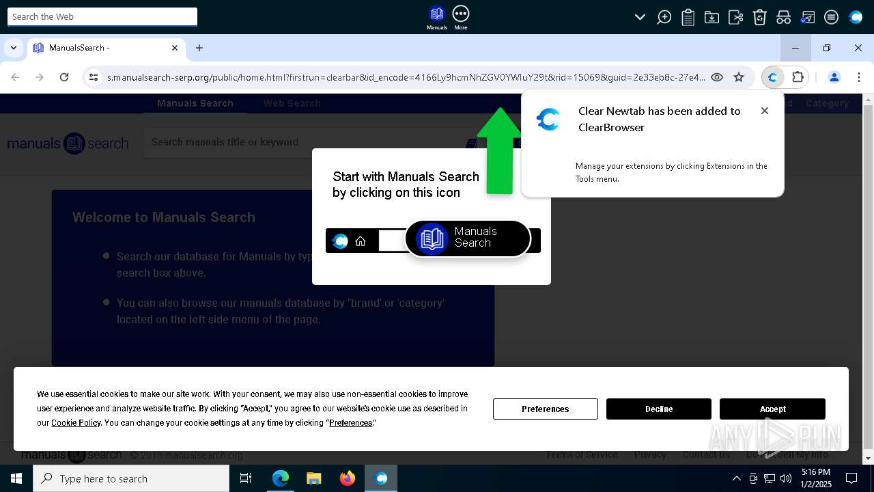Go forward to next page
This screenshot has width=874, height=492.
click(x=40, y=77)
